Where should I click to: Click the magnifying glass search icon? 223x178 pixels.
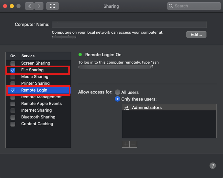(x=171, y=6)
